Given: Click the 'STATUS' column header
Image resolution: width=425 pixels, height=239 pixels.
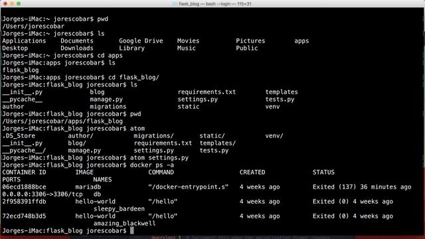Looking at the screenshot, I should click(x=323, y=173).
